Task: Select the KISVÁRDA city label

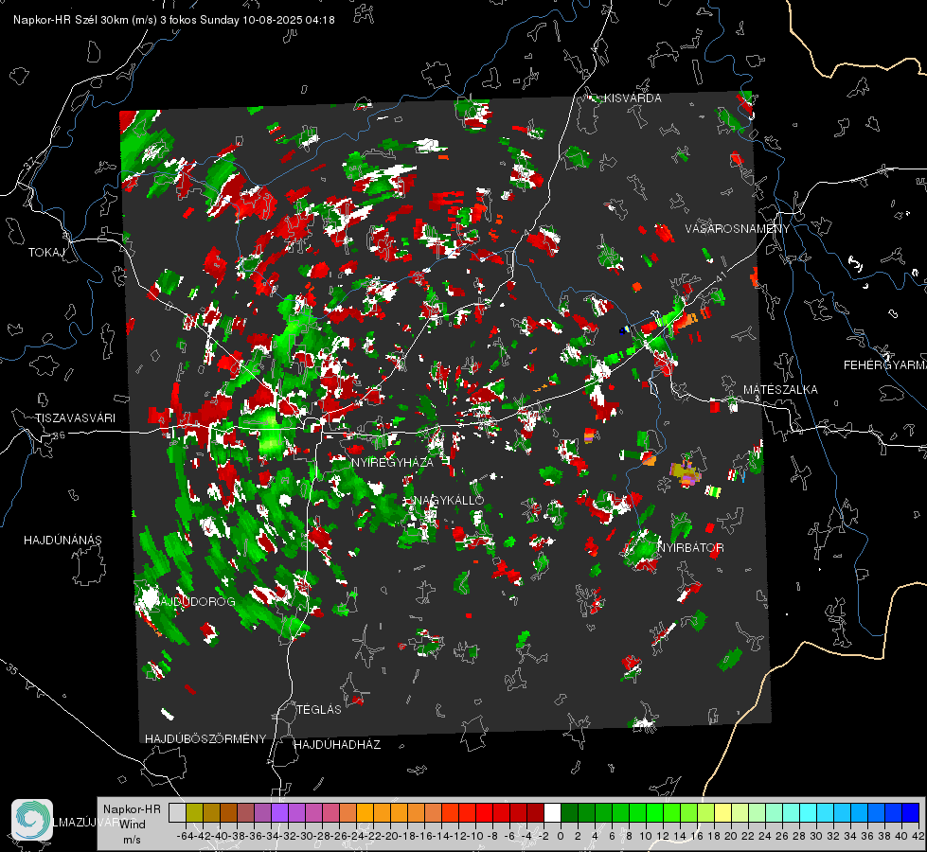Action: click(x=632, y=98)
